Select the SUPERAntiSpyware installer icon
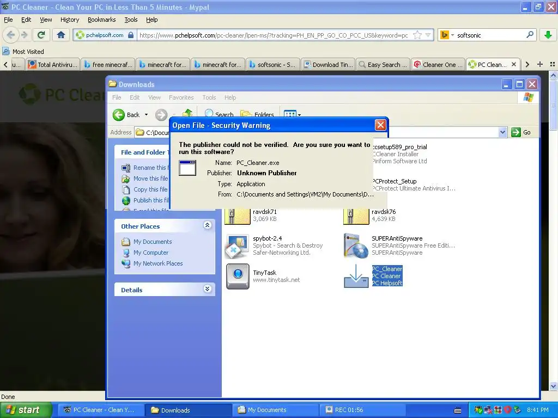 click(x=356, y=245)
